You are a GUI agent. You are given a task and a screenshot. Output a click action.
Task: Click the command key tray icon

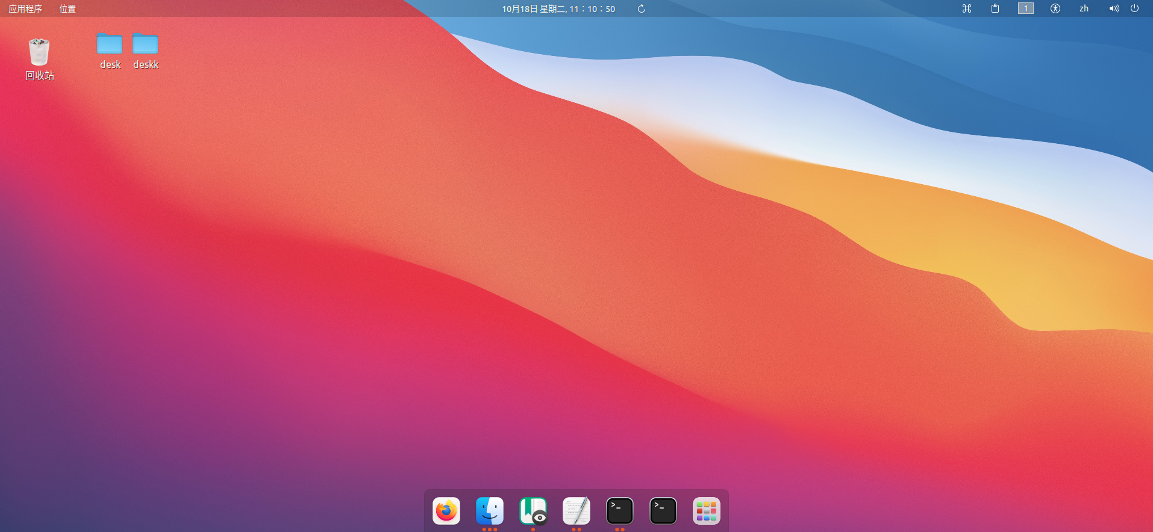point(967,8)
